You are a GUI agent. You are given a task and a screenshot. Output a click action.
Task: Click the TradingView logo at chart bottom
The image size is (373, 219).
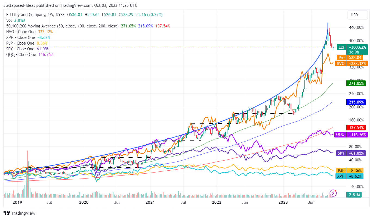click(20, 213)
